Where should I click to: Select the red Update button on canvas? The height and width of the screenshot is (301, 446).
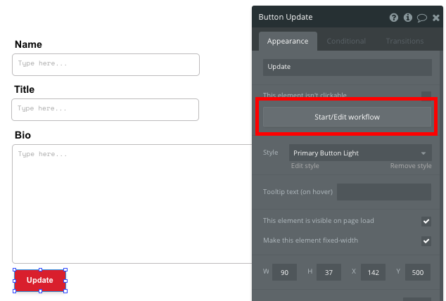pyautogui.click(x=40, y=281)
